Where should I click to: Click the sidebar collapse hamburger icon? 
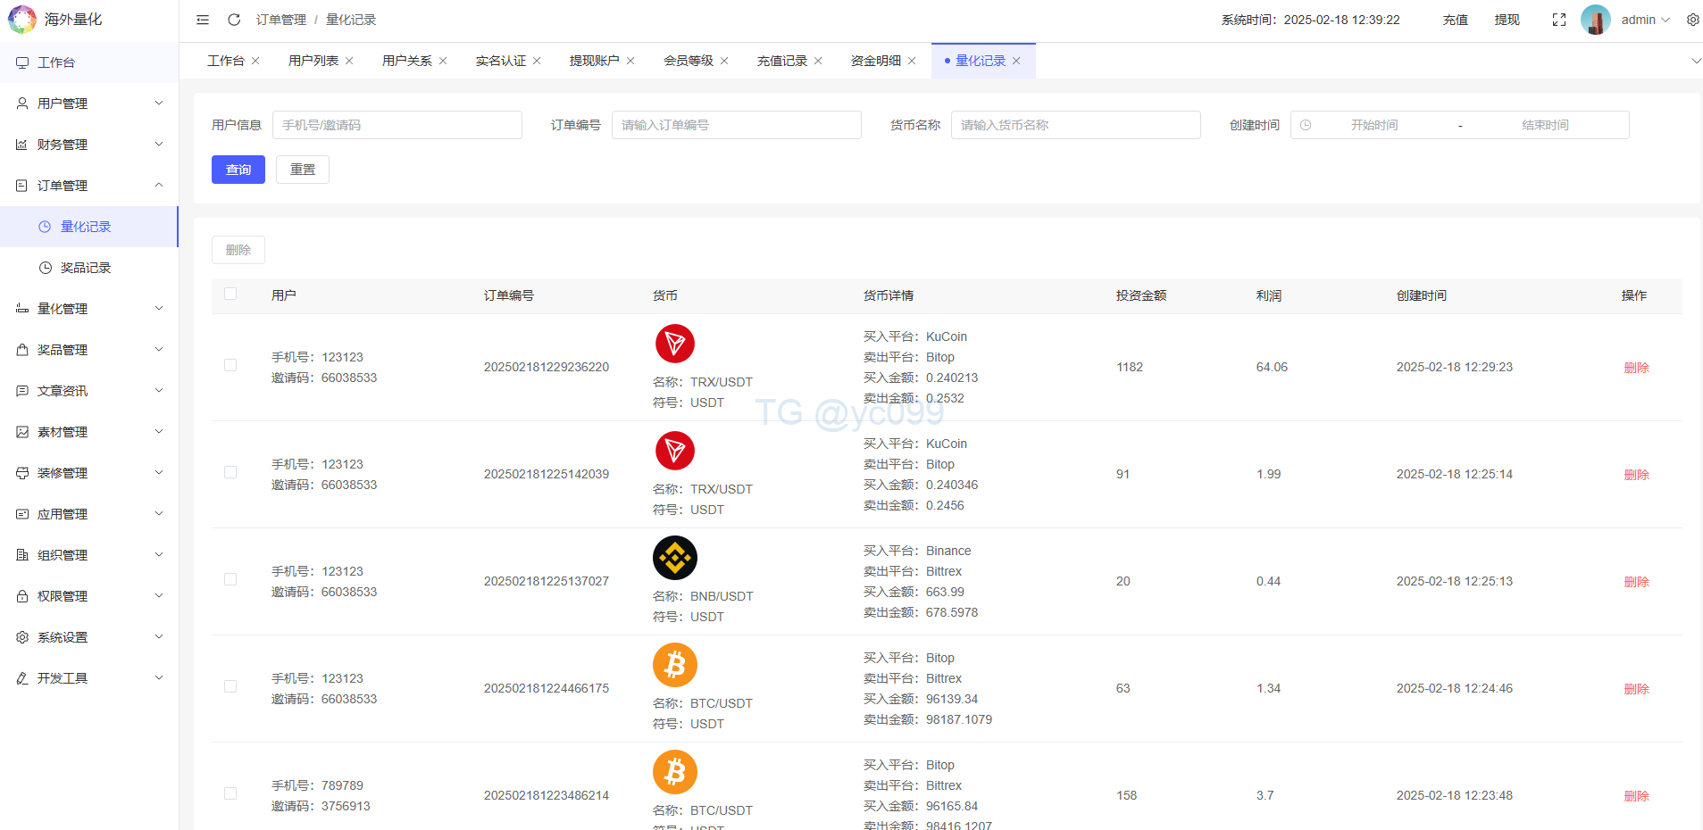(x=203, y=20)
